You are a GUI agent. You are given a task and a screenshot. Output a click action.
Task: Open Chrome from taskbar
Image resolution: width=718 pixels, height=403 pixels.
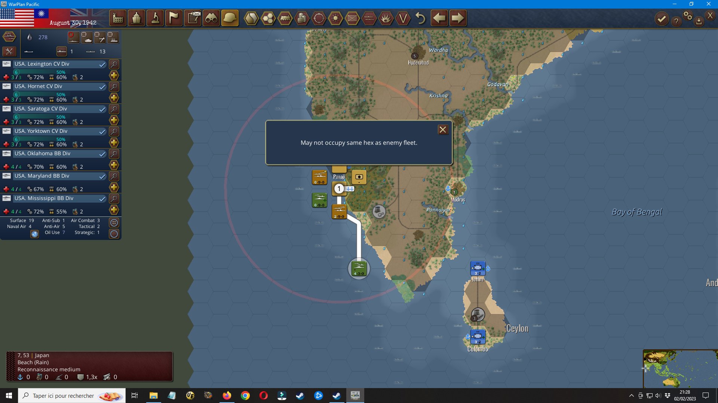(245, 396)
